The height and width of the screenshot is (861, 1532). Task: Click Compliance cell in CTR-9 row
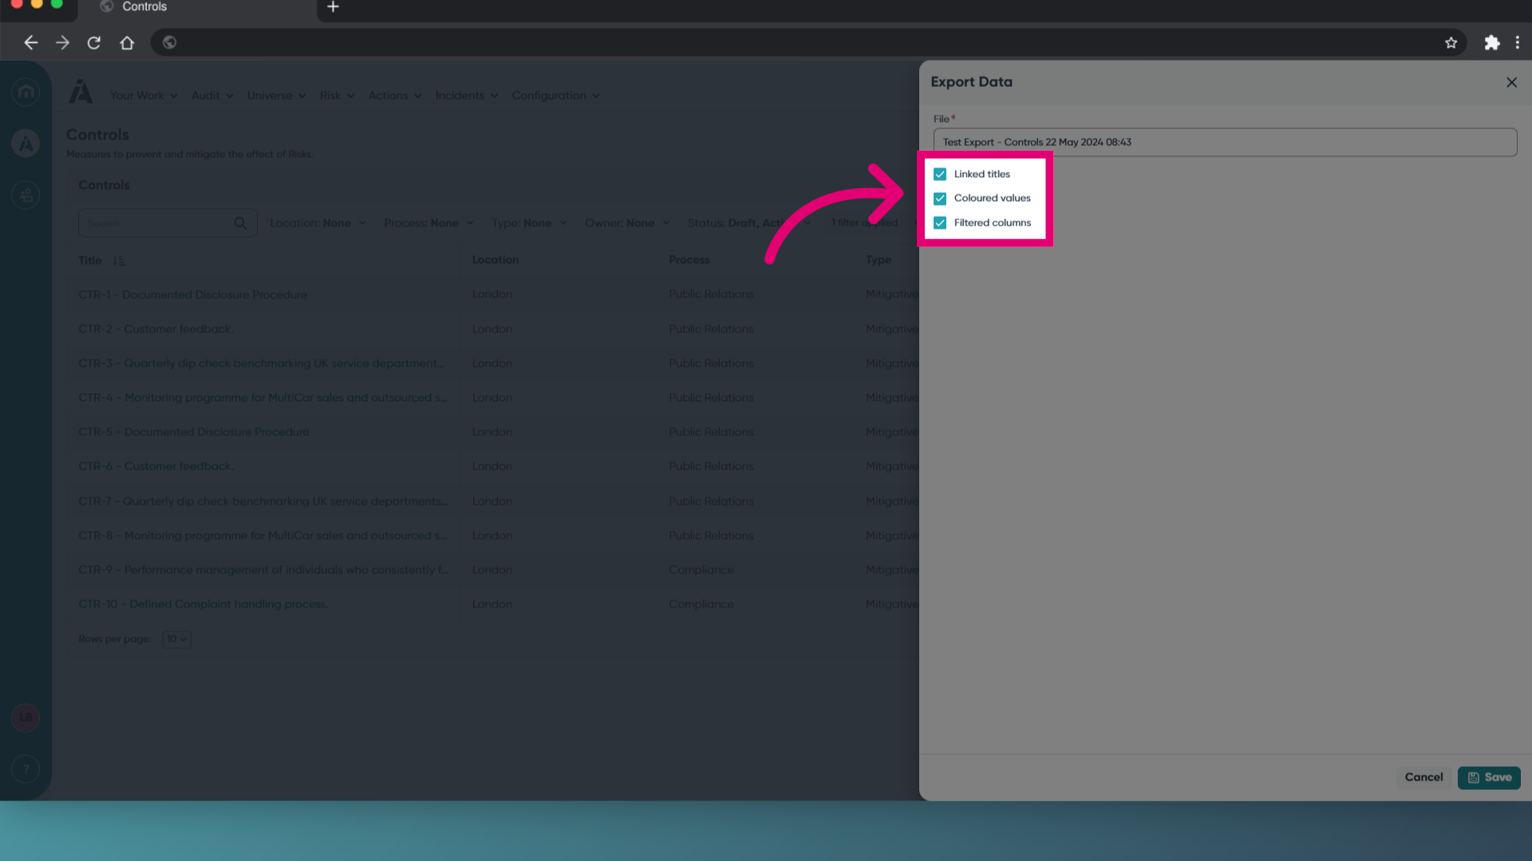click(701, 570)
